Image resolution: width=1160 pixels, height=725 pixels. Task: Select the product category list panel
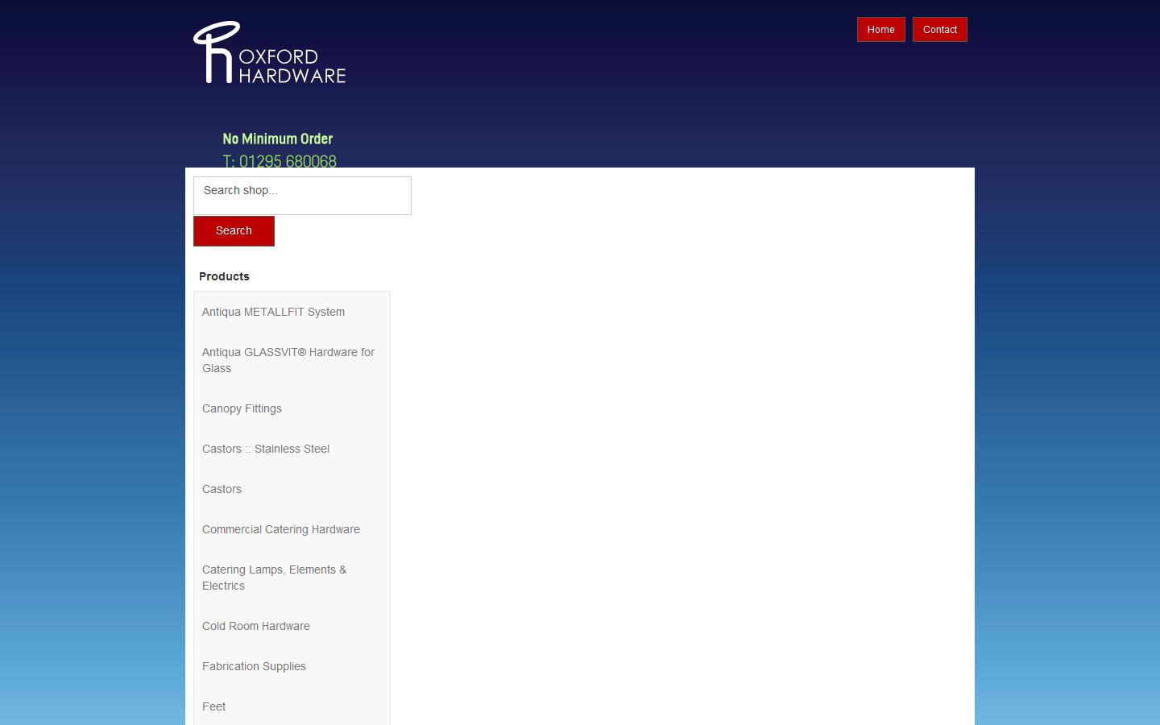coord(292,507)
